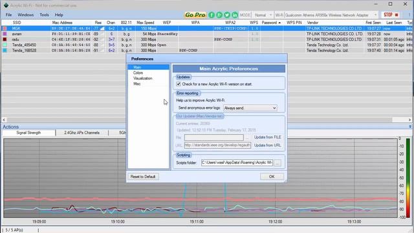Click Update from URL
Screen dimensions: 414x233
click(267, 145)
